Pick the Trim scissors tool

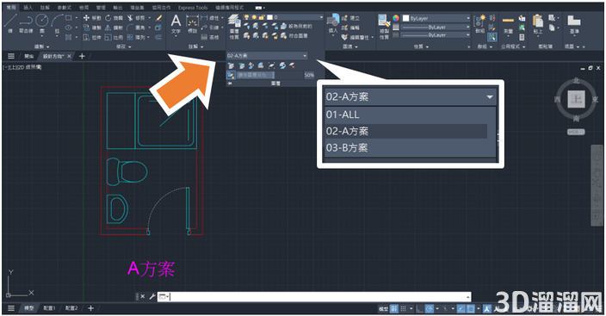coord(136,18)
